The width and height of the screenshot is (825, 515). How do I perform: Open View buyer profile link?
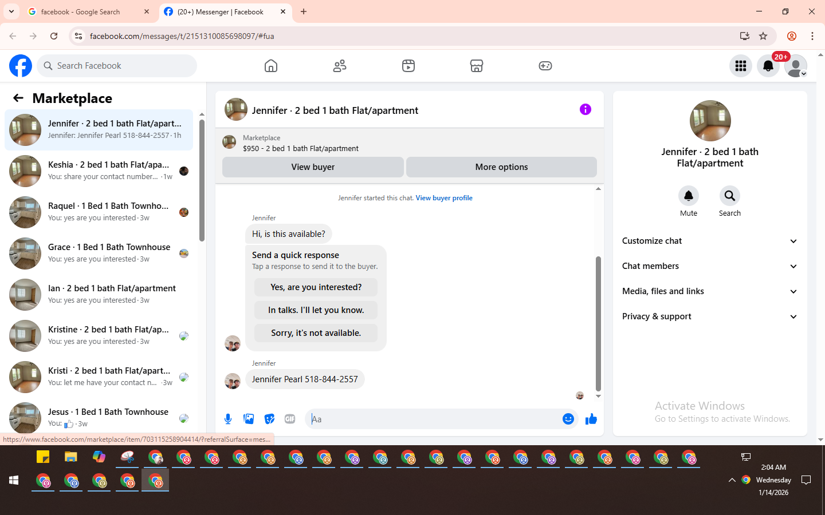(444, 198)
